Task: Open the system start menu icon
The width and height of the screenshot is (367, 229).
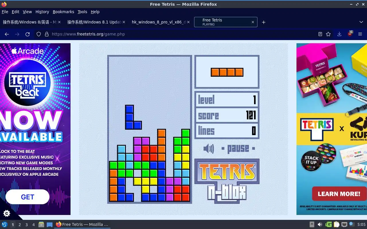Action: pos(4,225)
